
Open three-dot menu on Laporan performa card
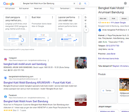pos(79,17)
